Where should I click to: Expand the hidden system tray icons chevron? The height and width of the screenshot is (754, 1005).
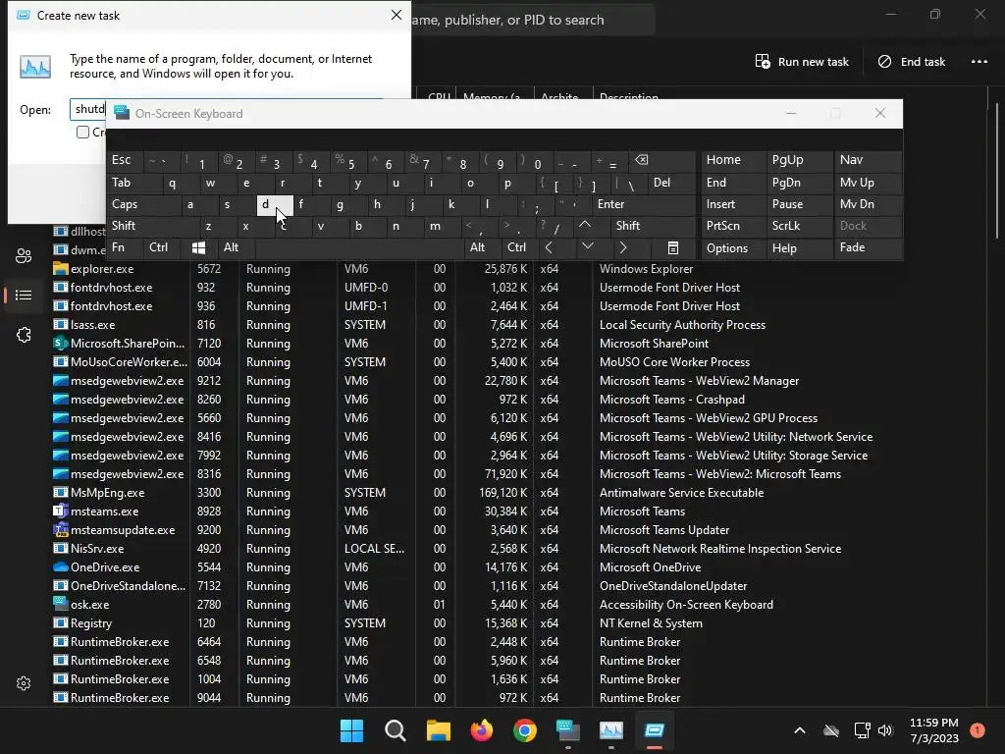[799, 730]
